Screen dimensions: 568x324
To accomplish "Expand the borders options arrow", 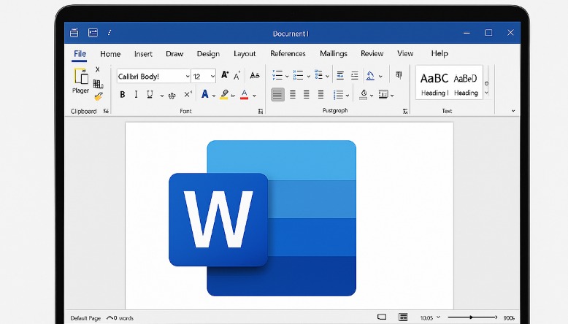I will 392,96.
